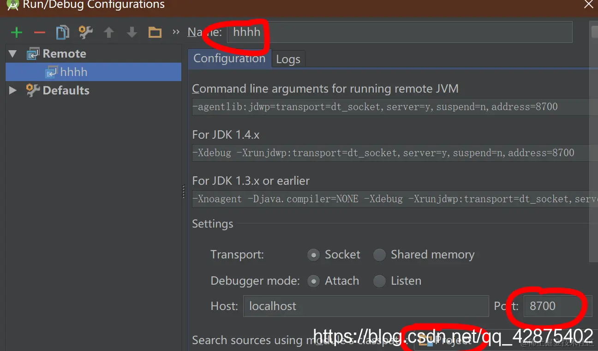Screen dimensions: 598x351
Task: Add a new configuration with the plus icon
Action: 17,32
